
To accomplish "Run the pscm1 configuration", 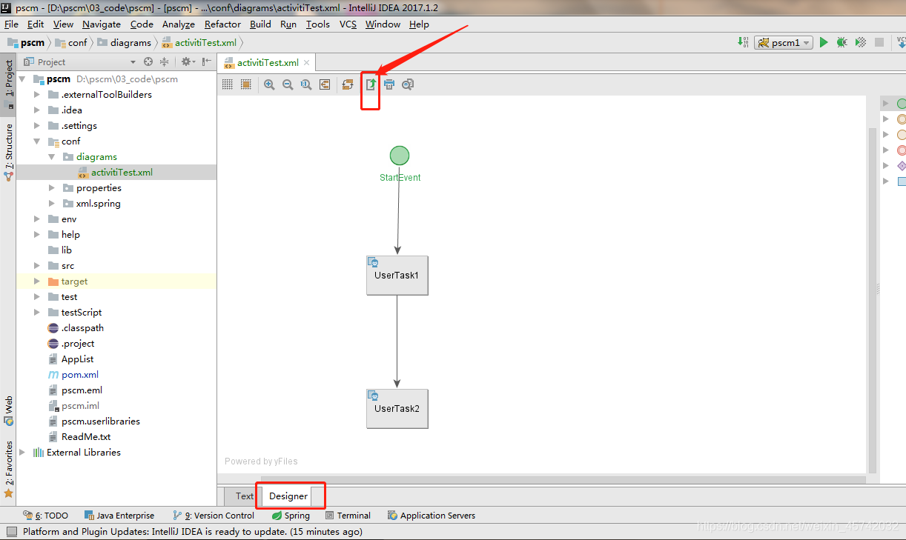I will pos(824,43).
